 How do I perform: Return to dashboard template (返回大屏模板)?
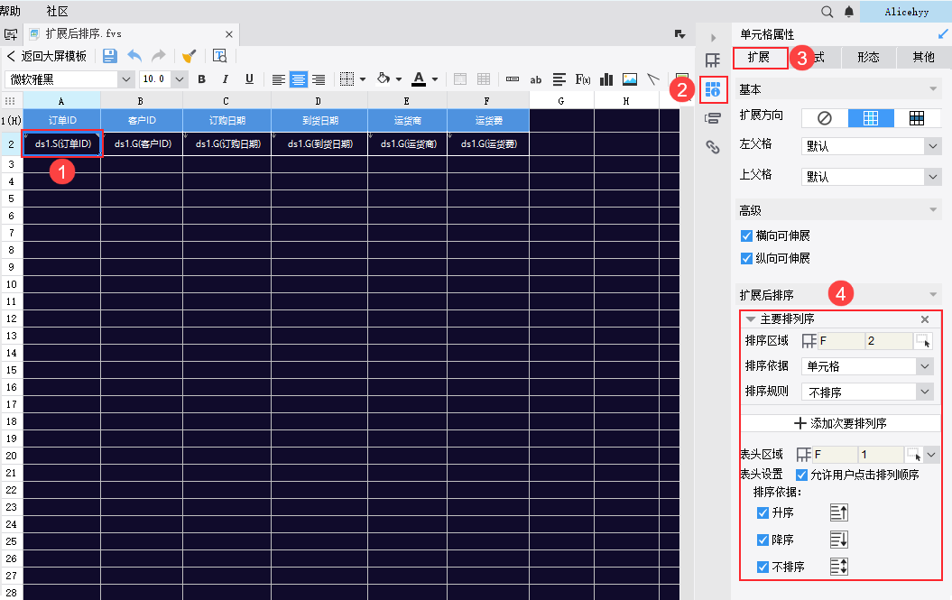point(47,56)
